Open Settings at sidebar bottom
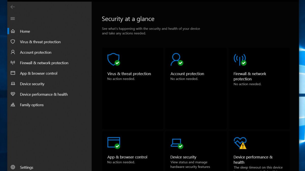Screen dimensions: 305x171 coord(26,167)
